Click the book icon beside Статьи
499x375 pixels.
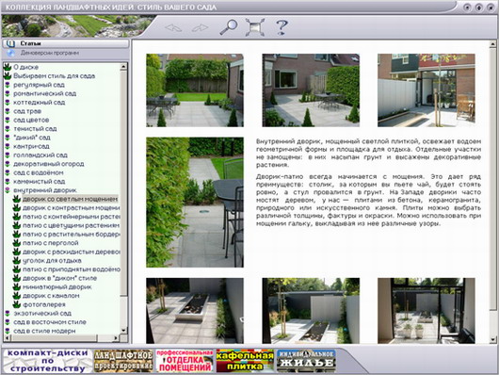[x=10, y=43]
